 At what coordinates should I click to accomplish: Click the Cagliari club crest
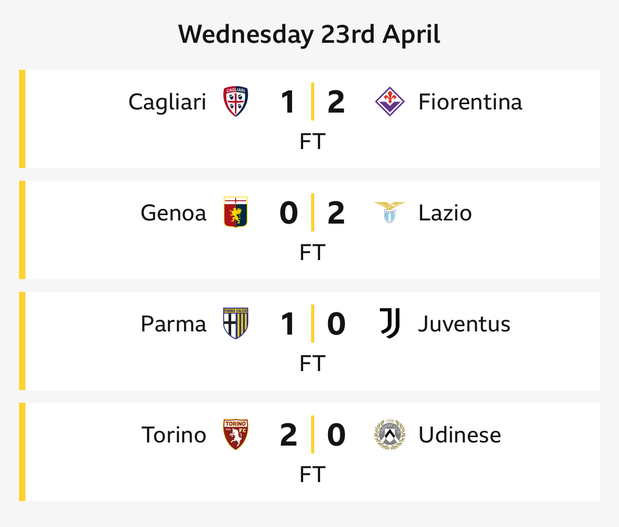pyautogui.click(x=235, y=101)
